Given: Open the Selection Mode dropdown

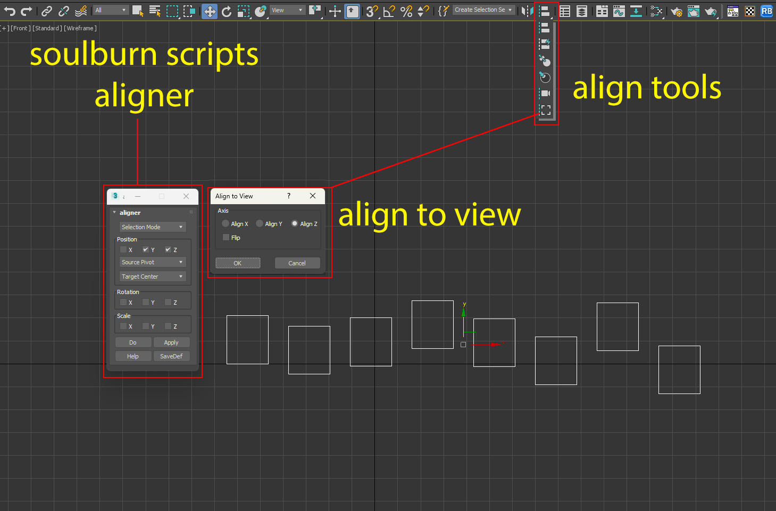Looking at the screenshot, I should [153, 227].
